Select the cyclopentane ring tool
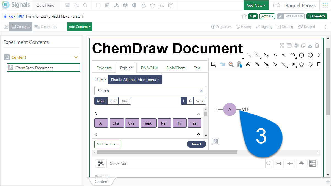 tap(310, 64)
